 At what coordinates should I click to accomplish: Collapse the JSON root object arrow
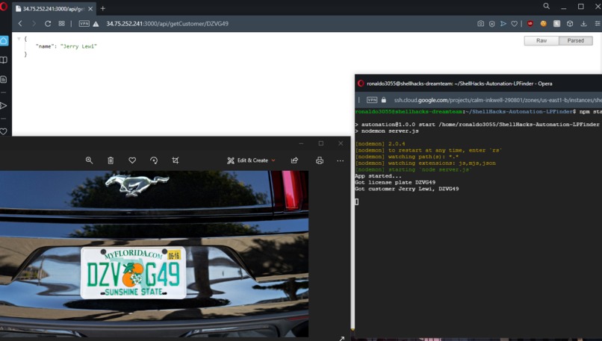tap(19, 39)
